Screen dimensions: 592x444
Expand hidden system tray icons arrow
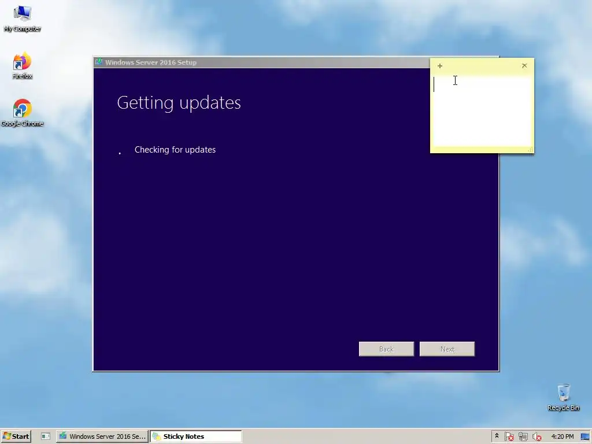[x=497, y=436]
